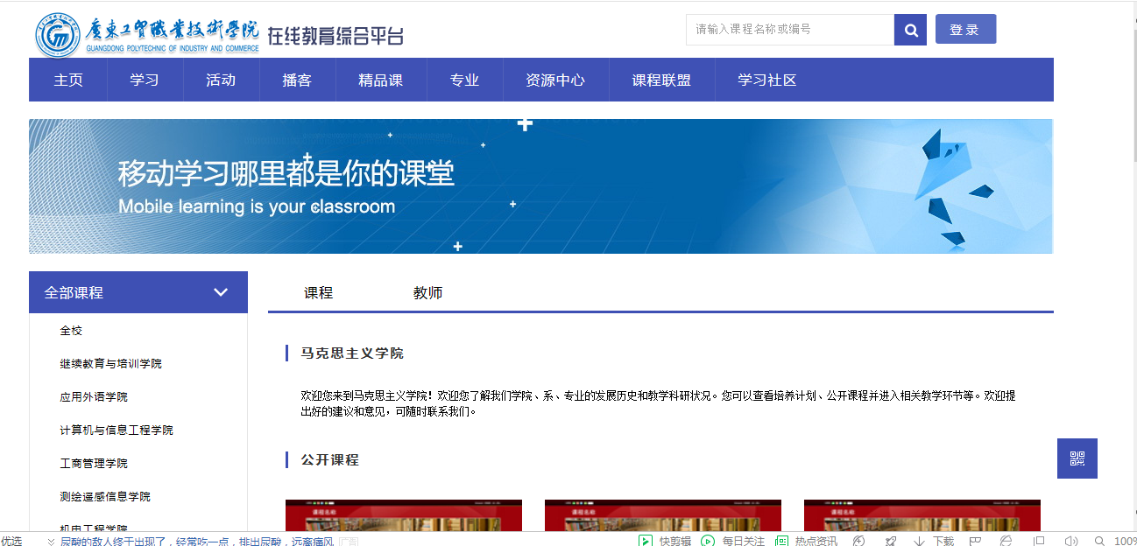Open the QR code floating icon

point(1077,458)
